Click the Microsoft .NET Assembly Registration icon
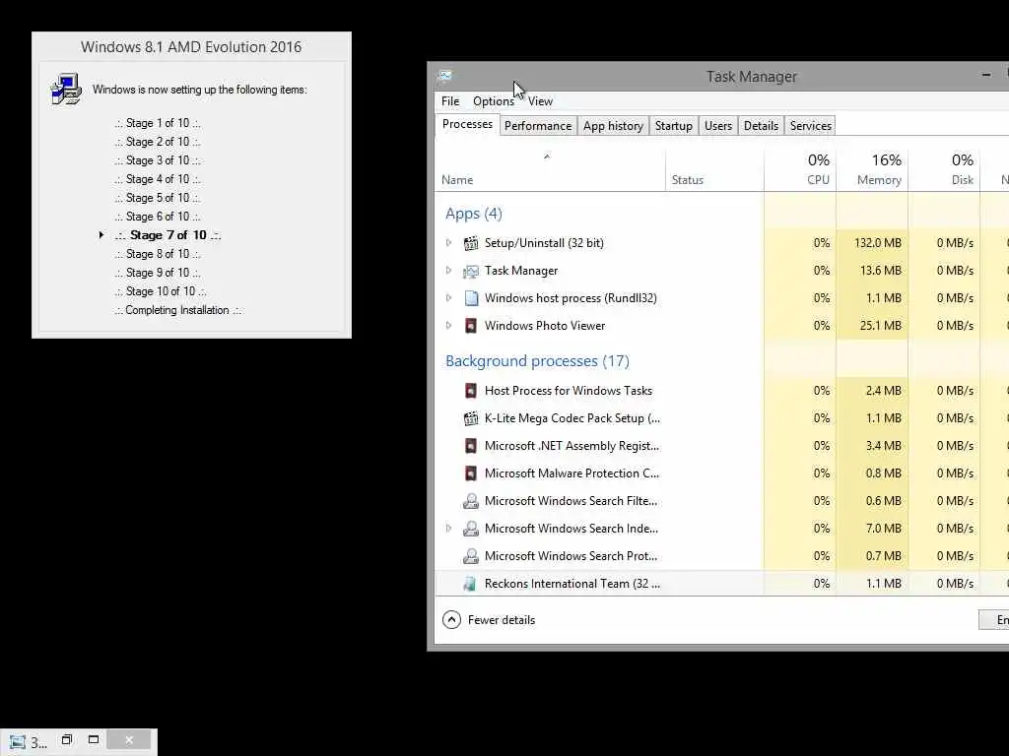 [x=471, y=446]
